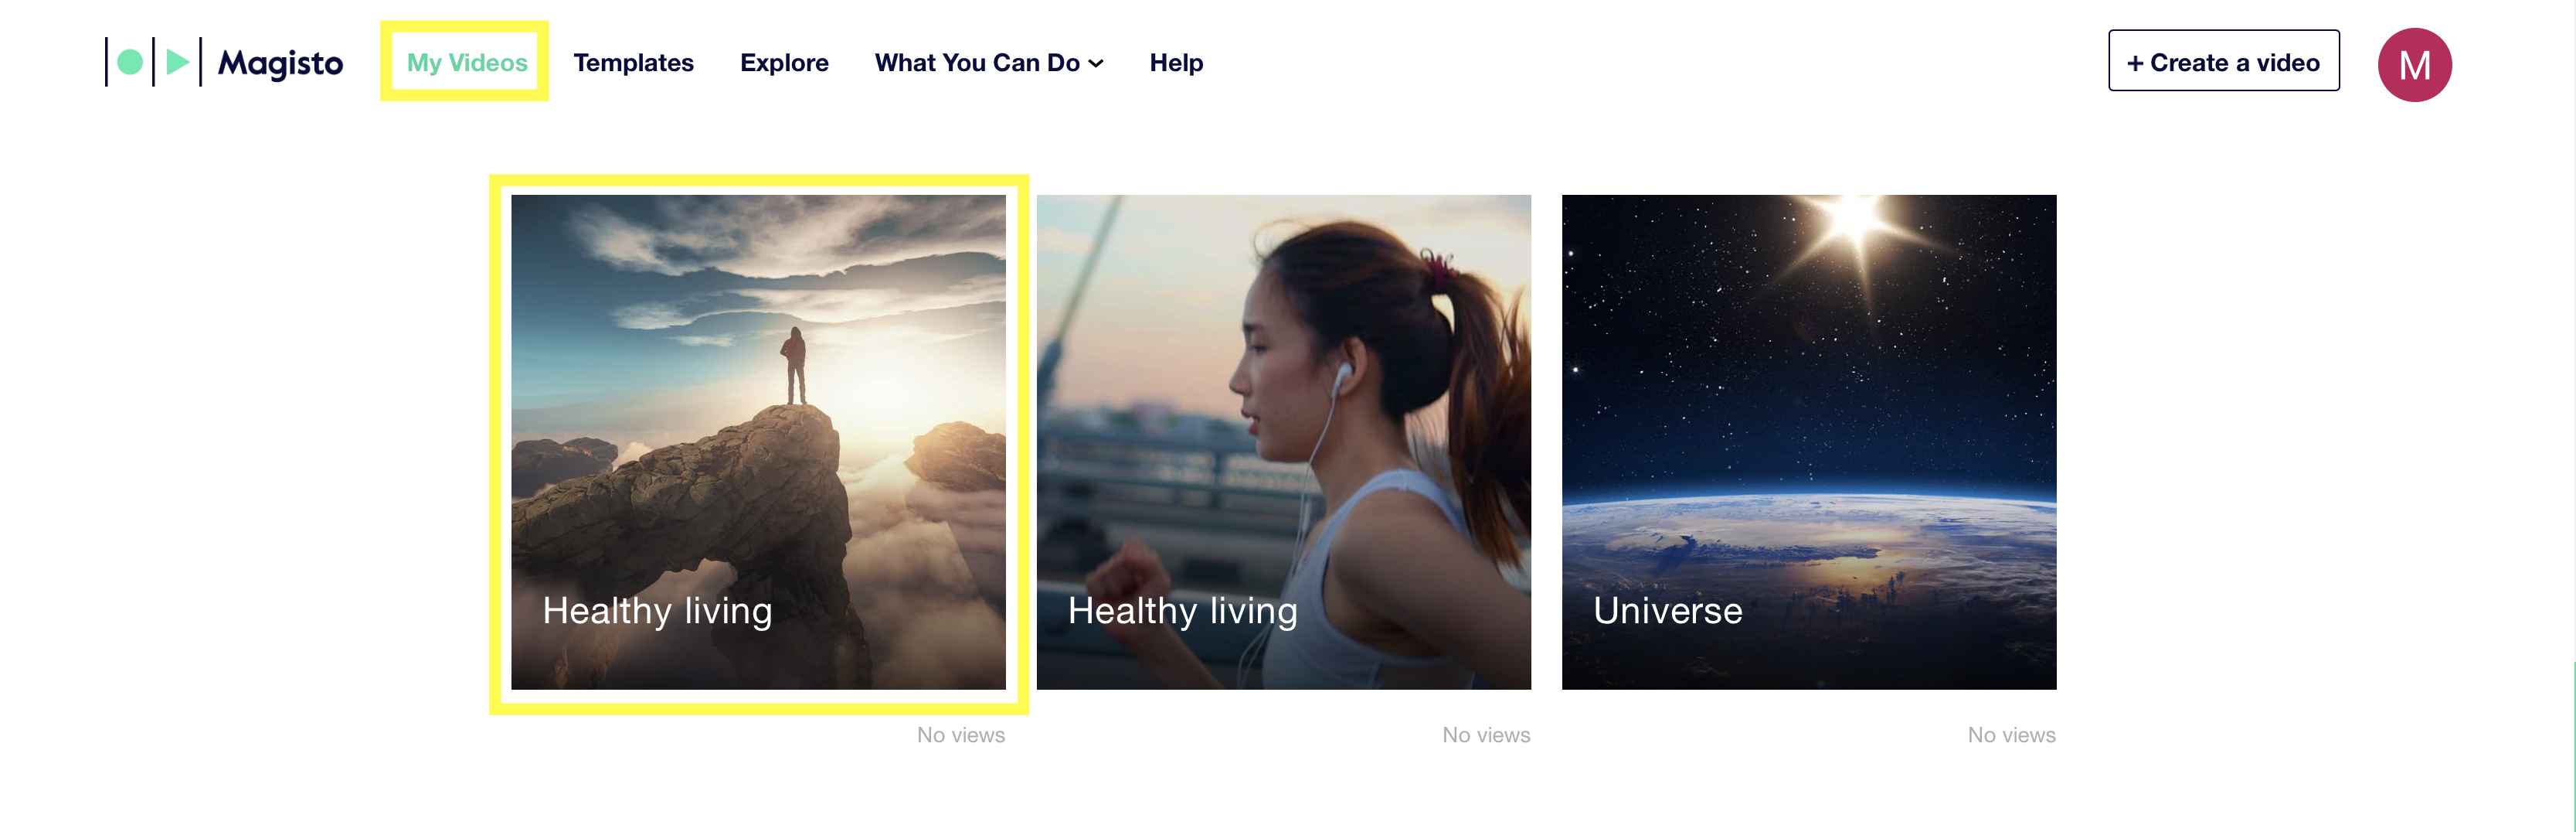Open the M profile avatar
2576x832 pixels.
[2414, 65]
